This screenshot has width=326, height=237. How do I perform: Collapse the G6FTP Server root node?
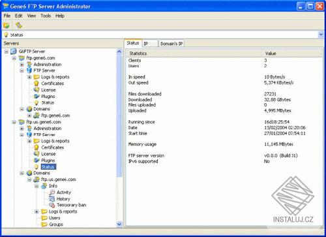point(7,52)
